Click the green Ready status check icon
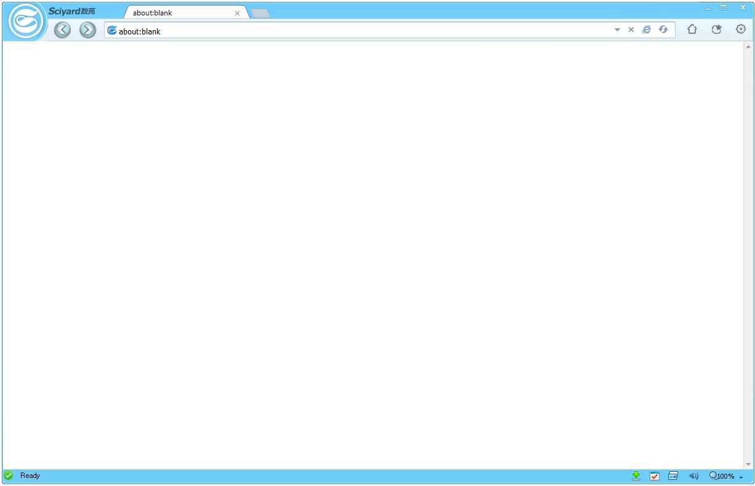 9,476
